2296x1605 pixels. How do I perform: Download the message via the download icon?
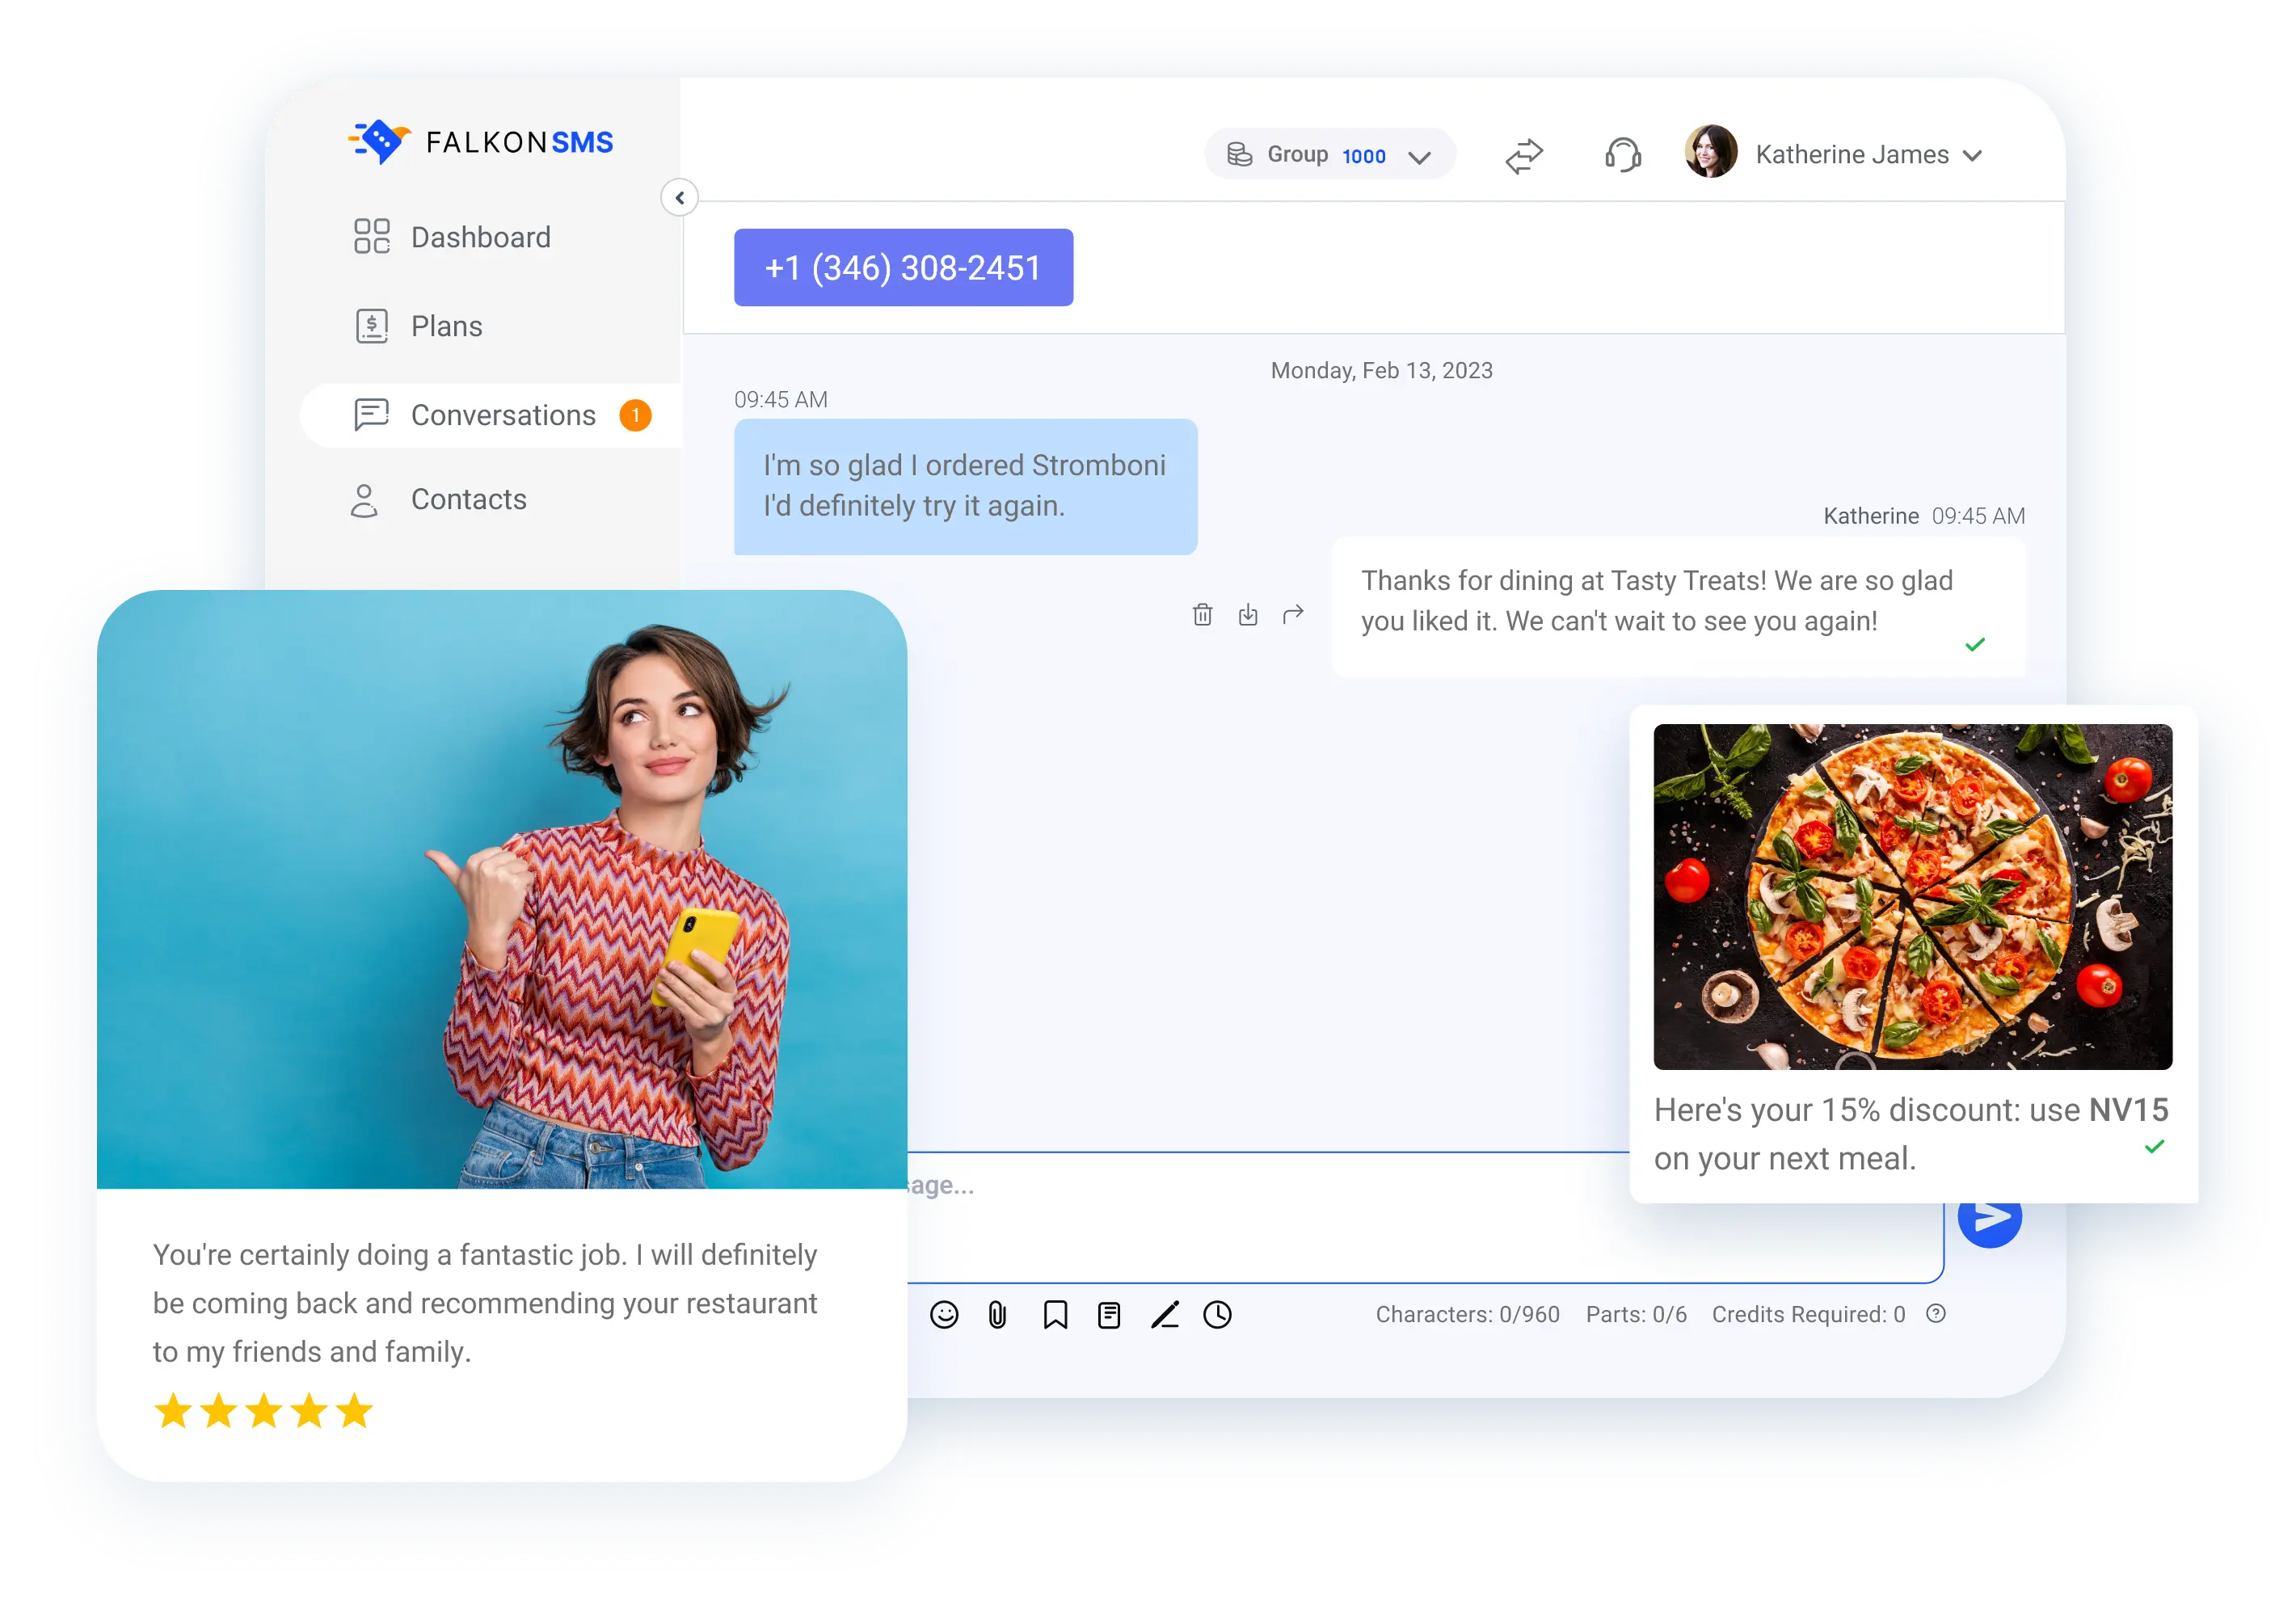[x=1247, y=614]
